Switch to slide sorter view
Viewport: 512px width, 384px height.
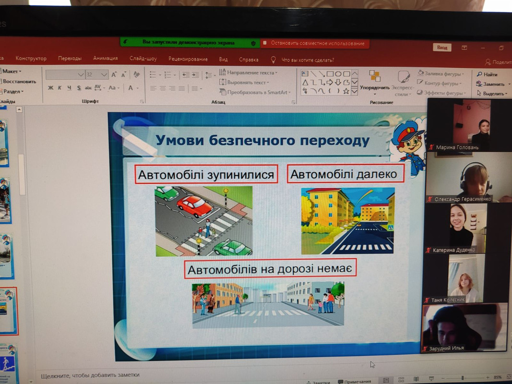point(401,380)
